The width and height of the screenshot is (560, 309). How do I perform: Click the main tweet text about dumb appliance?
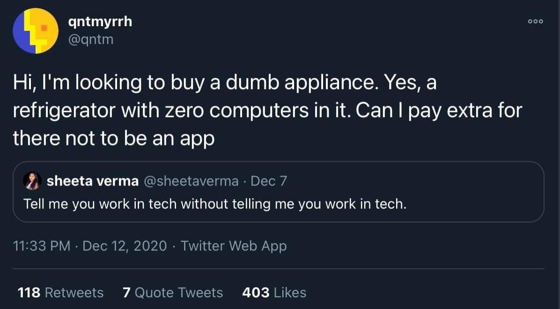pyautogui.click(x=267, y=110)
